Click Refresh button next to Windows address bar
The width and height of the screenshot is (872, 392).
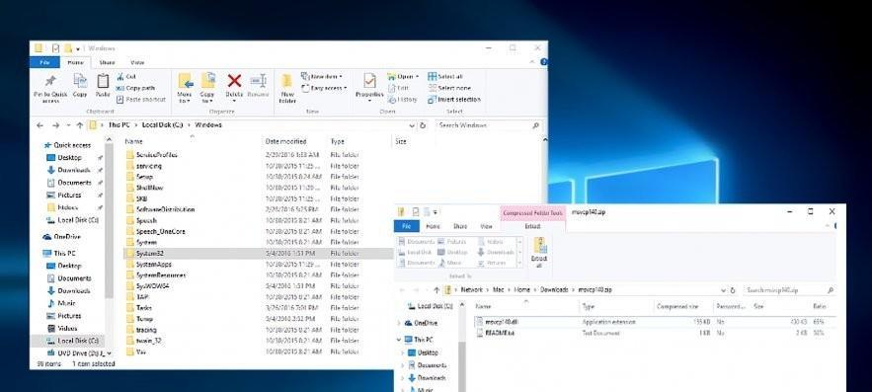coord(424,125)
